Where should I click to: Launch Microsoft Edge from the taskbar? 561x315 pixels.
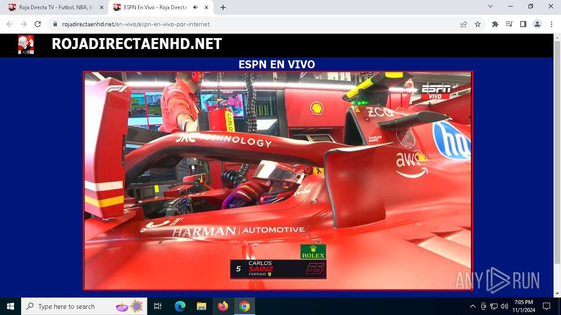[180, 306]
